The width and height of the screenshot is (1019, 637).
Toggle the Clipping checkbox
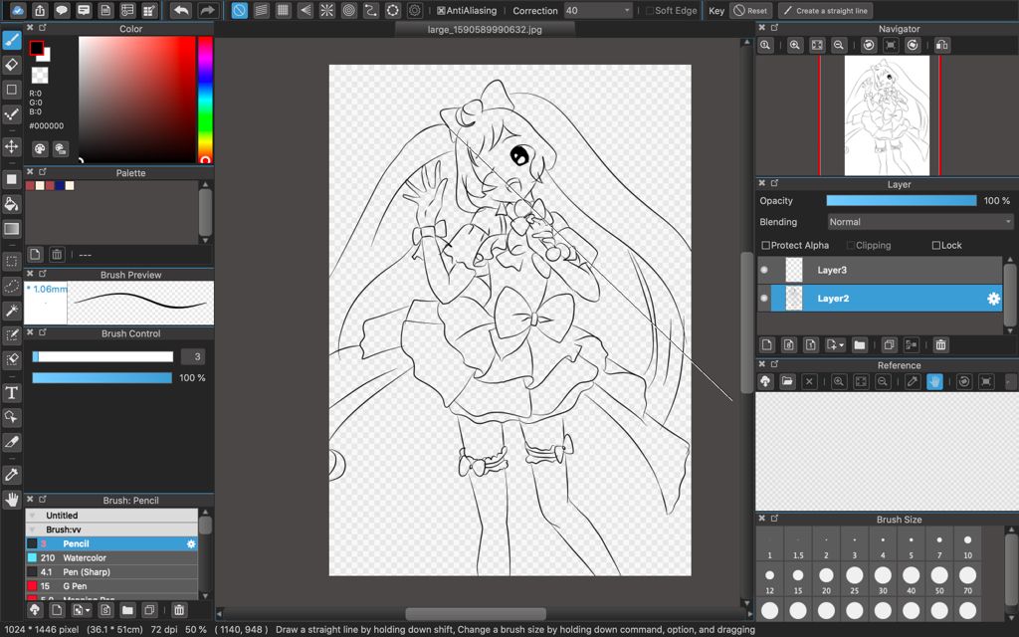click(850, 245)
